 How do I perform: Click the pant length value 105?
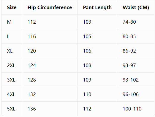click(87, 36)
